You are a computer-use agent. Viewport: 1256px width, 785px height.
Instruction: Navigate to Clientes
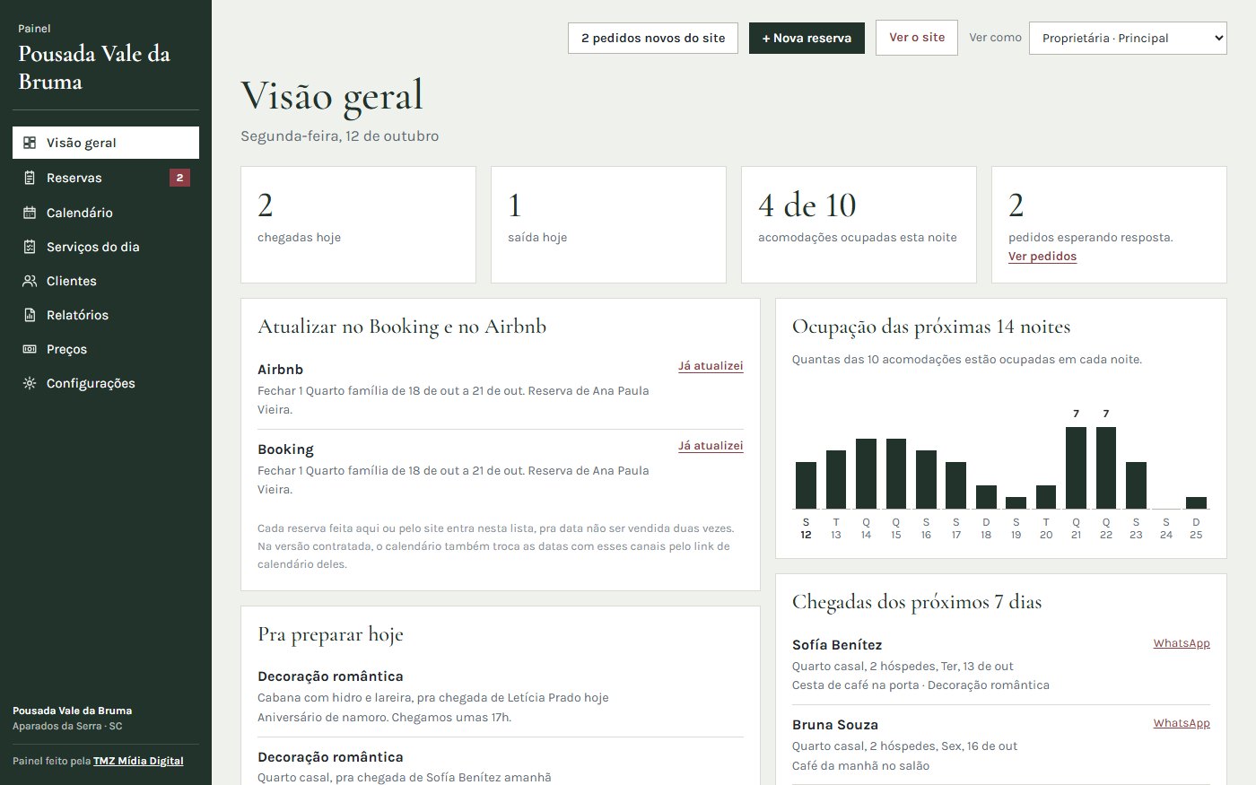[x=106, y=281]
